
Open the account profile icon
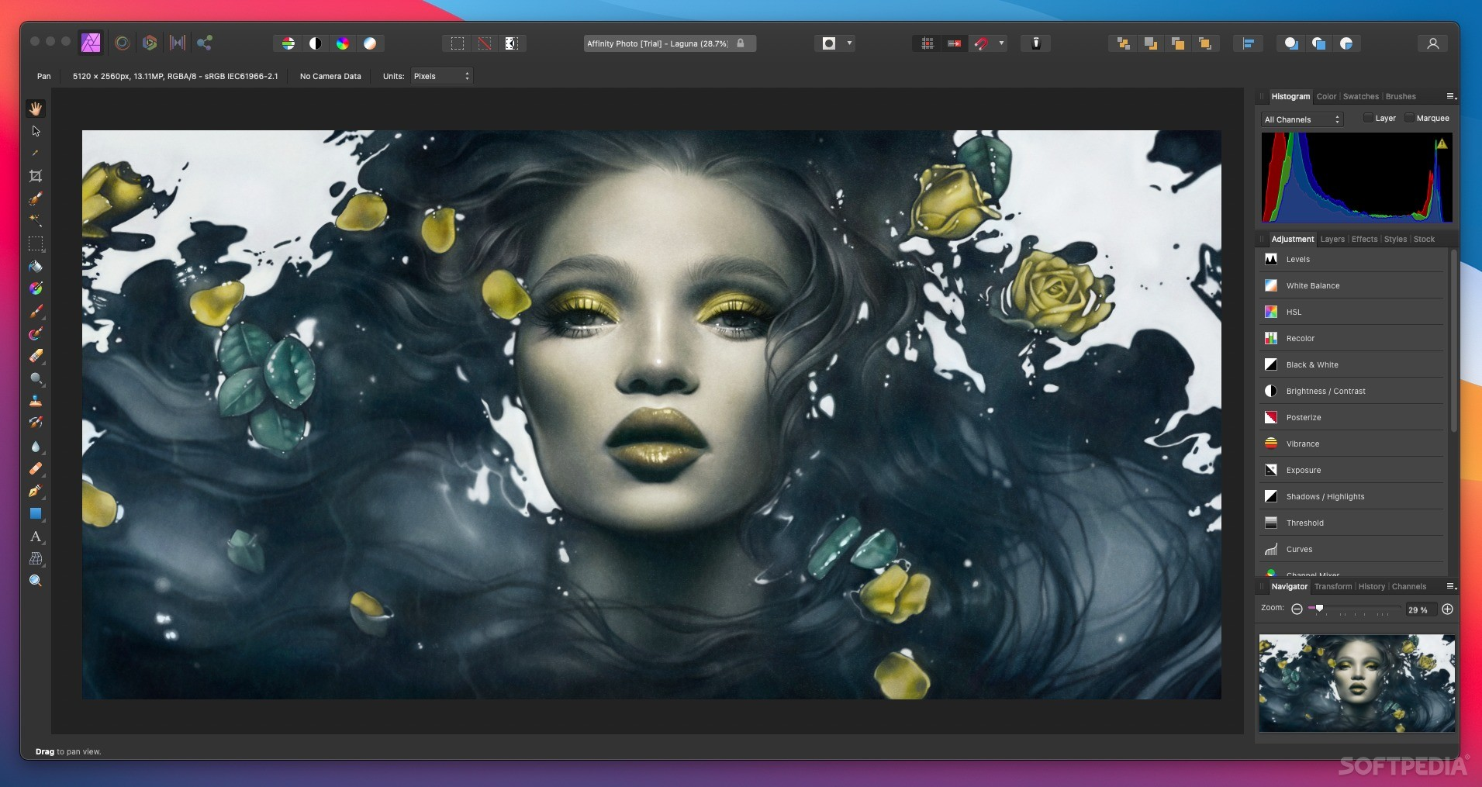point(1433,43)
